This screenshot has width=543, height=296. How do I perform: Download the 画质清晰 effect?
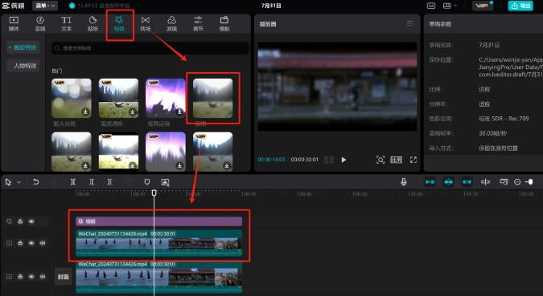133,112
